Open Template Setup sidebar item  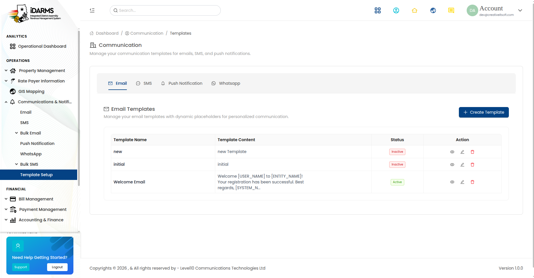pos(39,175)
